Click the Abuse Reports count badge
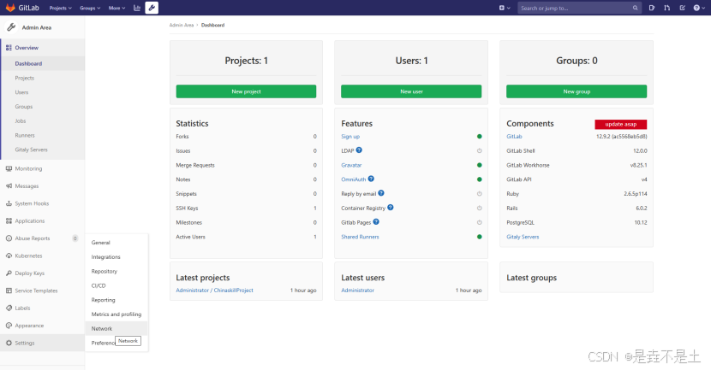This screenshot has height=370, width=711. [x=75, y=238]
